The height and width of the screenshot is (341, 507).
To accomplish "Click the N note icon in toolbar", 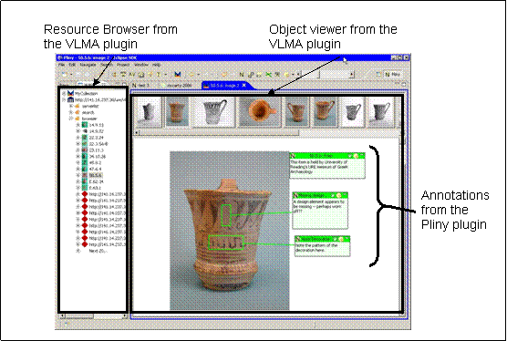I will pos(242,75).
